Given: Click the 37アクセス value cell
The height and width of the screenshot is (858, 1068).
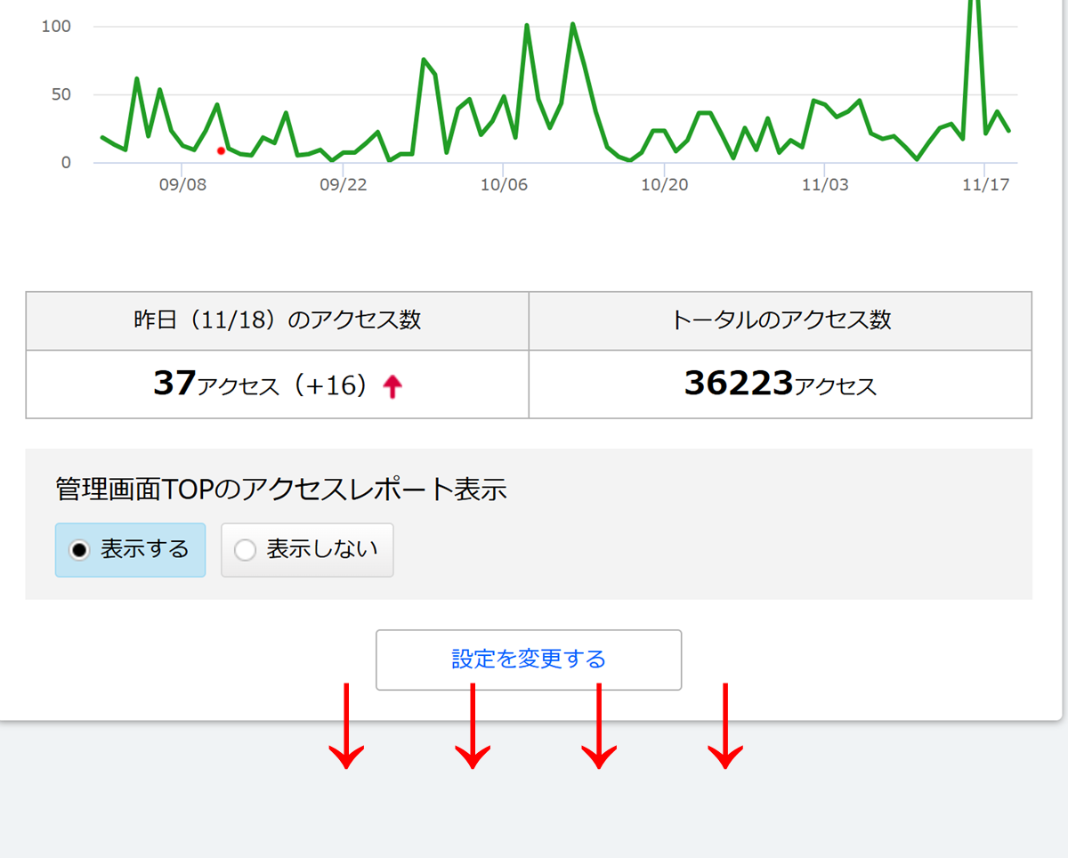Looking at the screenshot, I should [x=278, y=384].
